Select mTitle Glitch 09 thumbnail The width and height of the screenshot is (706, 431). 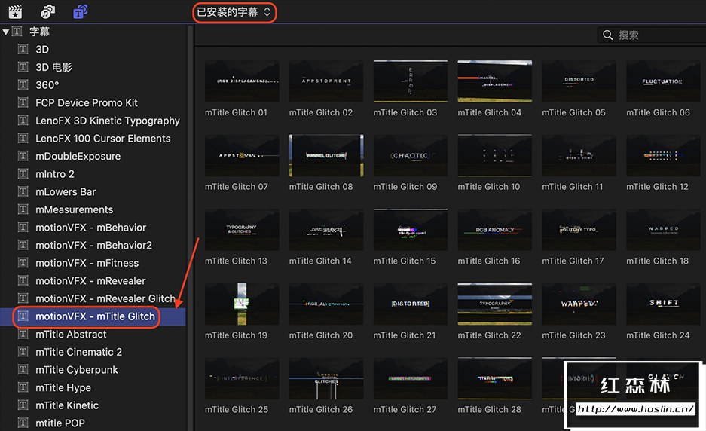click(x=410, y=156)
